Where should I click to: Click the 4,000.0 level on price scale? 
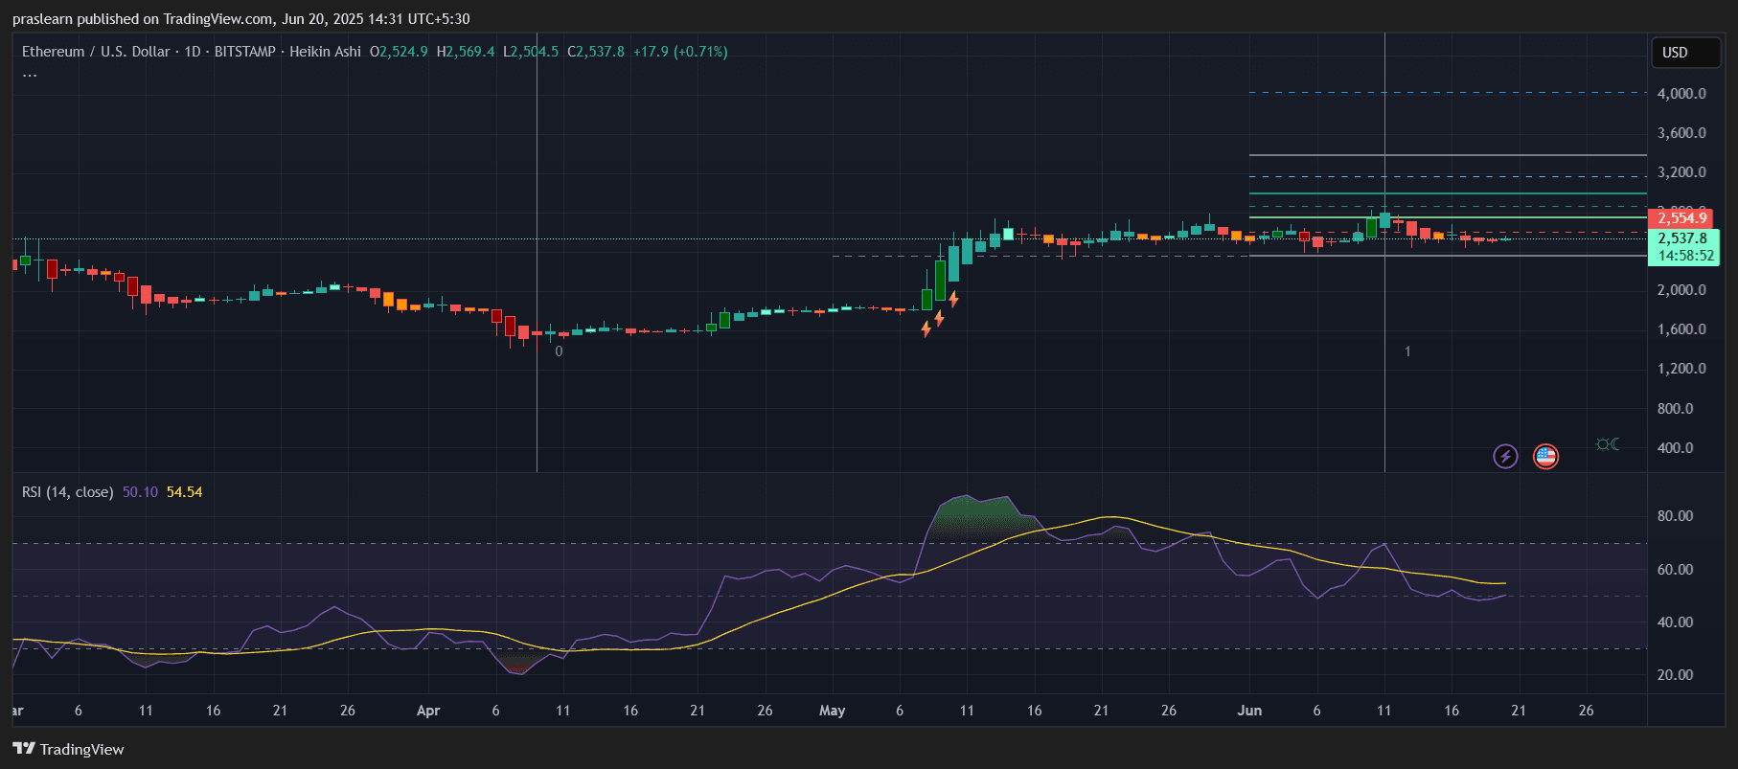(1681, 94)
